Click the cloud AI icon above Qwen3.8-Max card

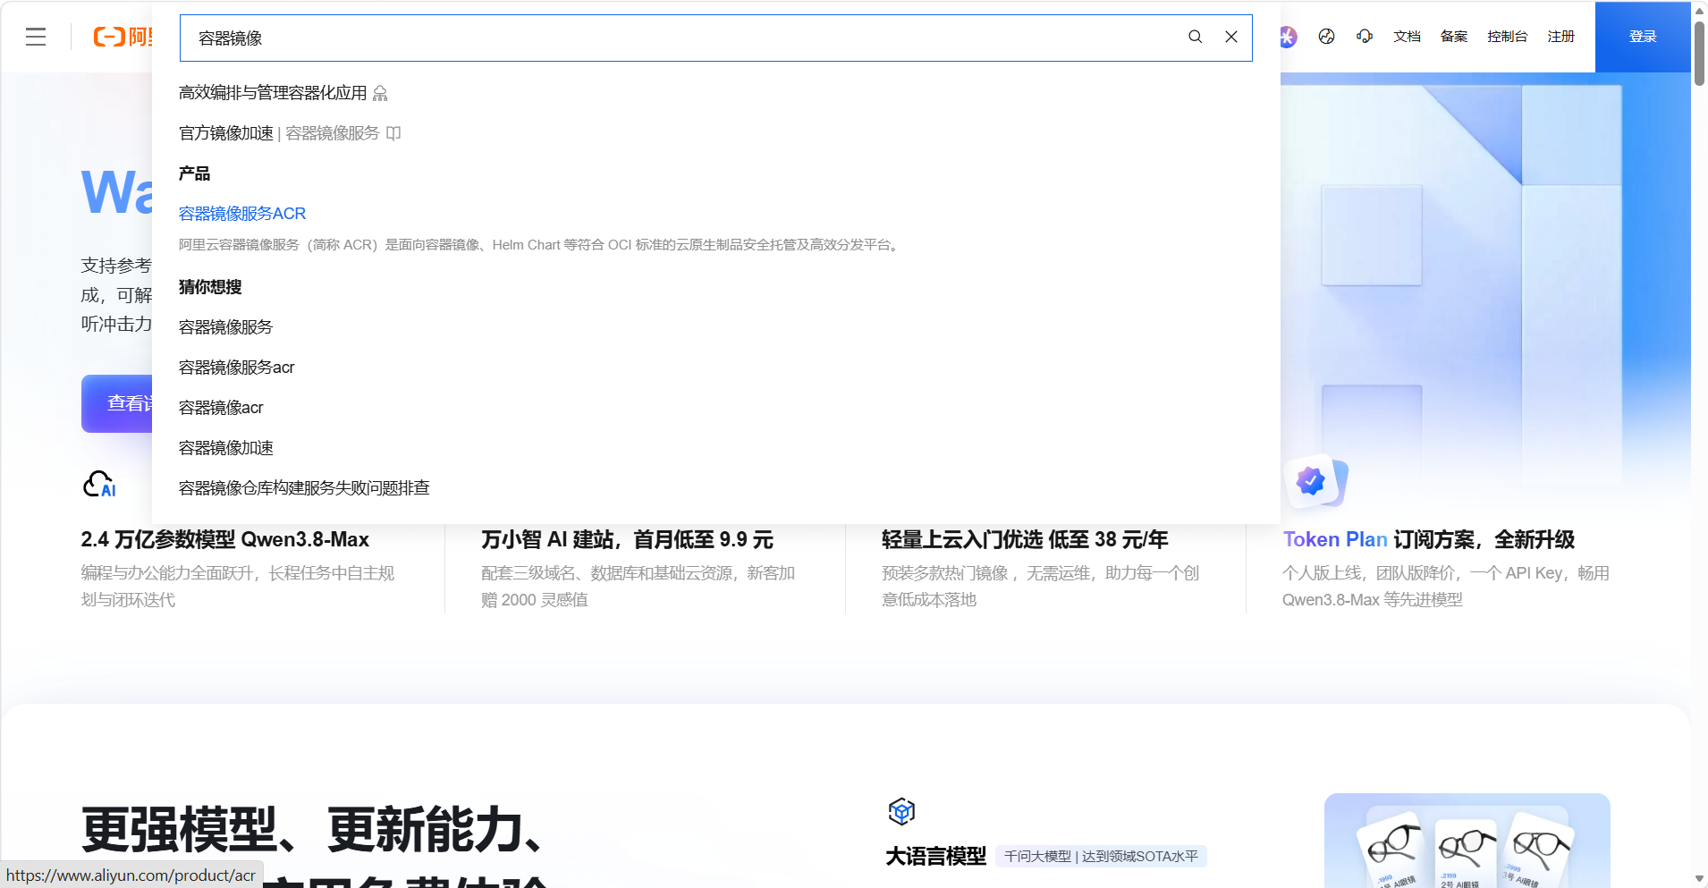pyautogui.click(x=99, y=484)
